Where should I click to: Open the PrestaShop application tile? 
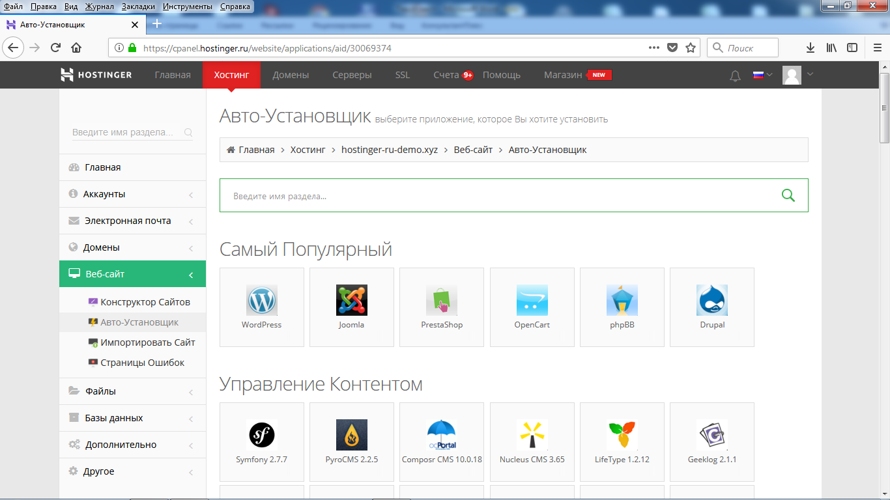coord(441,301)
